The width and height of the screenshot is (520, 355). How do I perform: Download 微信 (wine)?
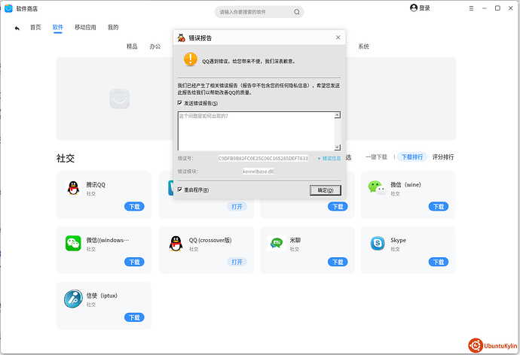click(x=439, y=206)
